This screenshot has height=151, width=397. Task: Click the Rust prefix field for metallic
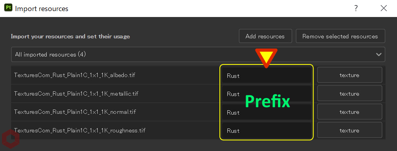267,94
